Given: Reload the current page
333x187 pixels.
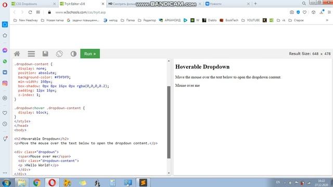Looking at the screenshot, I should (30, 12).
